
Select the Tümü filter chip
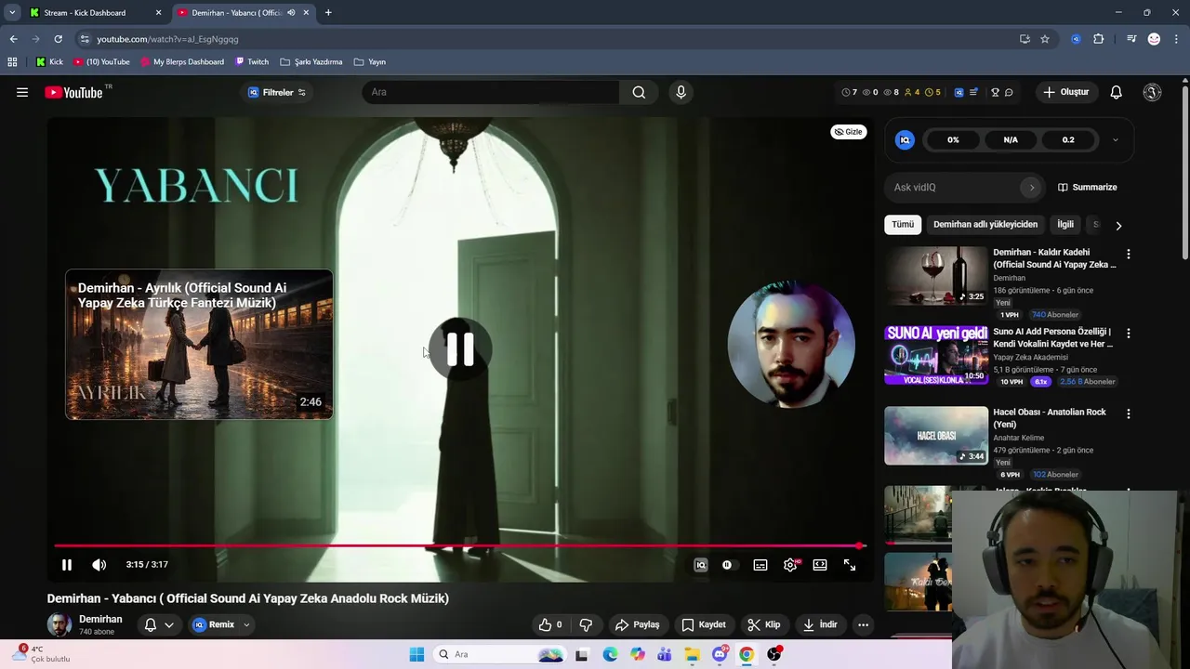pyautogui.click(x=903, y=224)
